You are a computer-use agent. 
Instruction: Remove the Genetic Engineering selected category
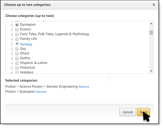tap(84, 87)
